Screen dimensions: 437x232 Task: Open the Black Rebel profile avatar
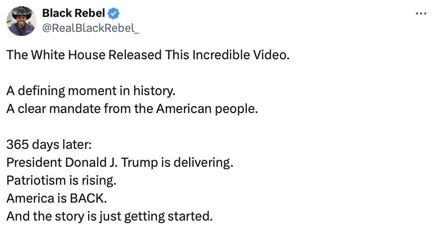point(21,21)
